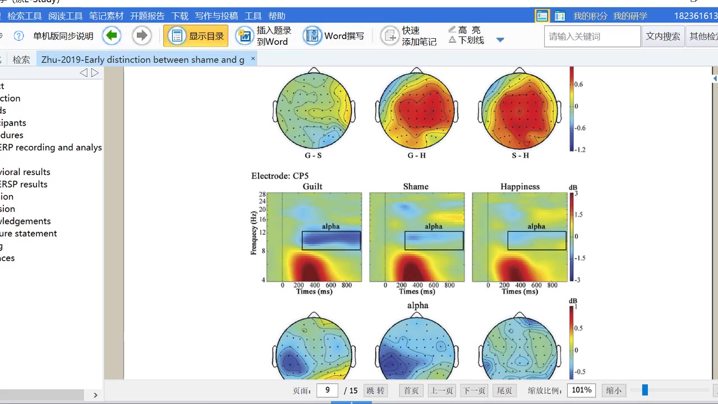Open outline entry 'ERP recording and analys'
The height and width of the screenshot is (404, 718).
pyautogui.click(x=51, y=147)
